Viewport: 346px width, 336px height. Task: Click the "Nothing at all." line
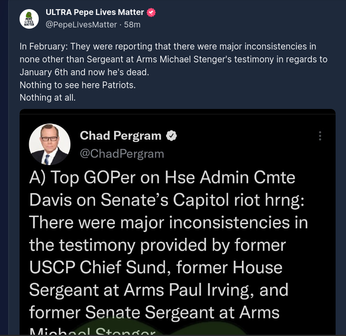coord(47,98)
